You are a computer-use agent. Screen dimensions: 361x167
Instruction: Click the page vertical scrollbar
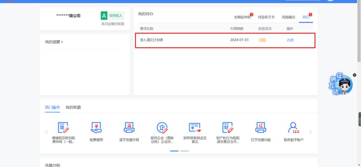click(x=359, y=32)
